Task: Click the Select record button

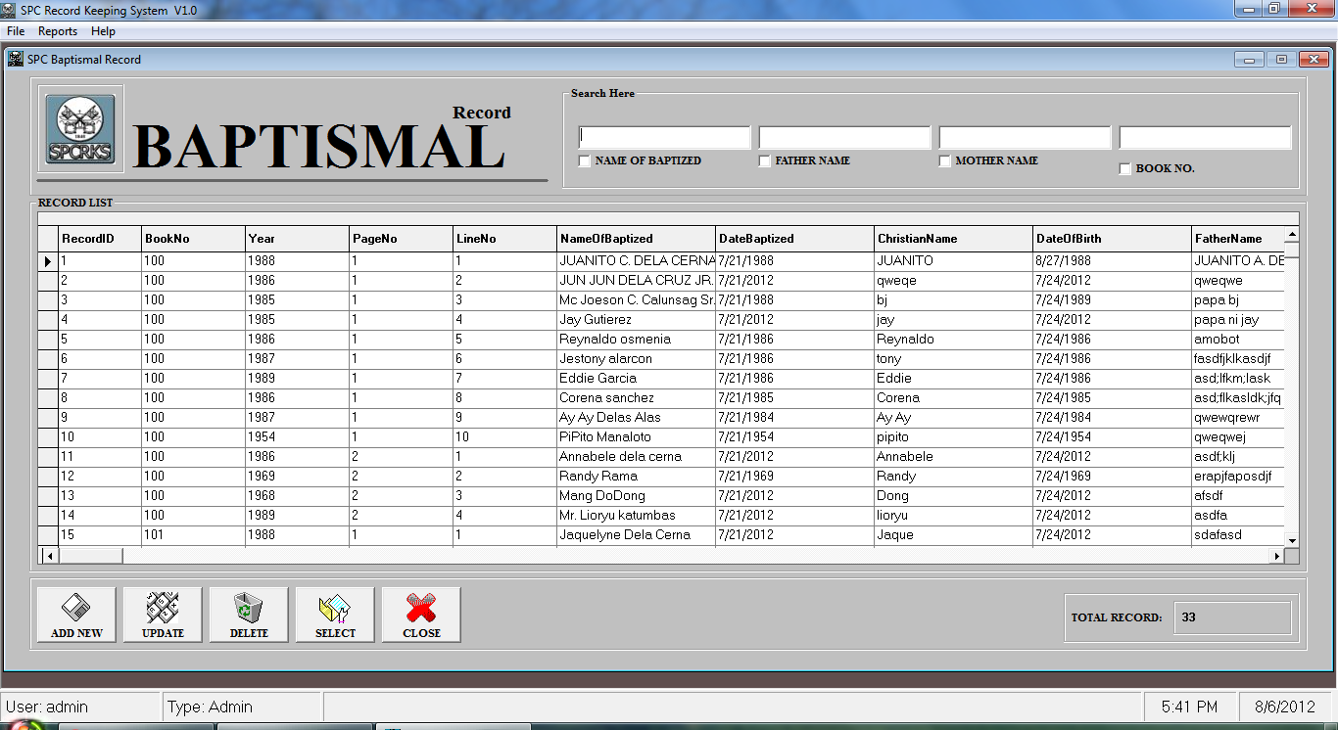Action: (x=335, y=615)
